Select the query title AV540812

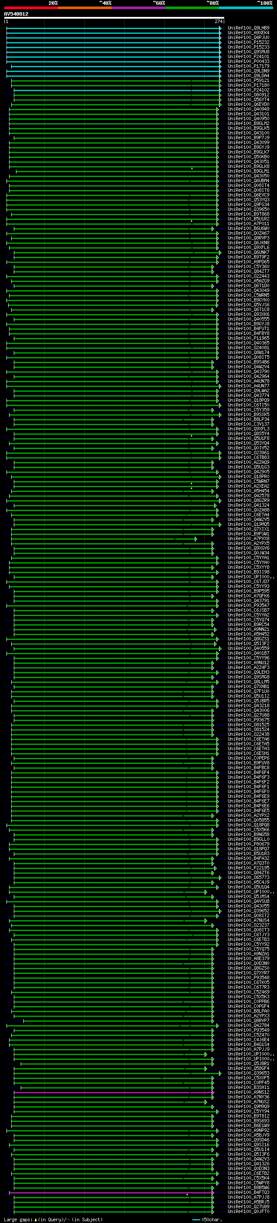click(x=16, y=14)
